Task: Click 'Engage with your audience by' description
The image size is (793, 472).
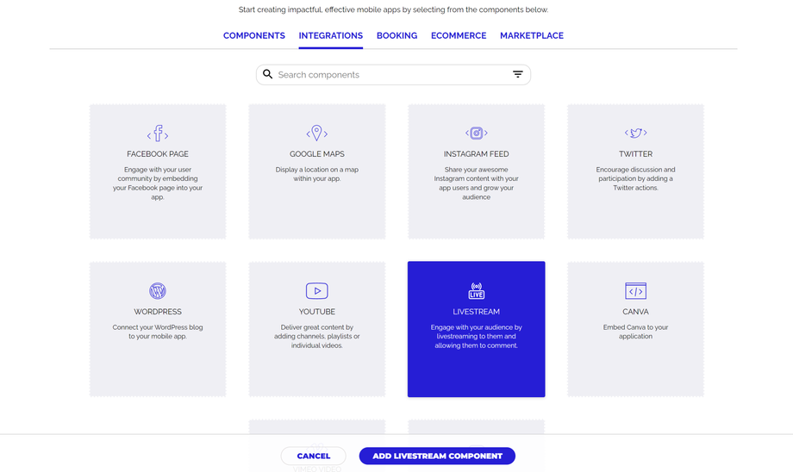Action: coord(477,336)
